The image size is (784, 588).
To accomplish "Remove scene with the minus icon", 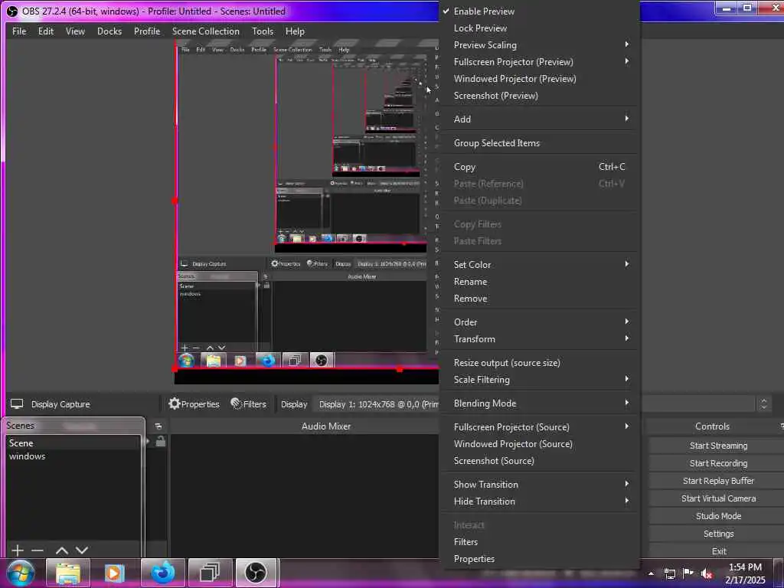I will [x=38, y=550].
